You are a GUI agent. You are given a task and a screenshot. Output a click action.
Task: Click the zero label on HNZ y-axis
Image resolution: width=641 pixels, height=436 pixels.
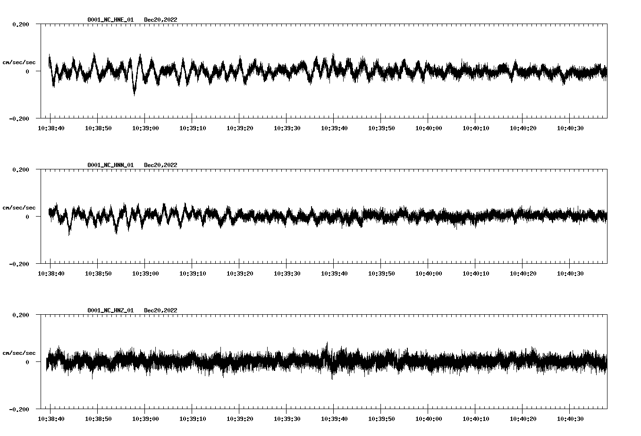(27, 362)
